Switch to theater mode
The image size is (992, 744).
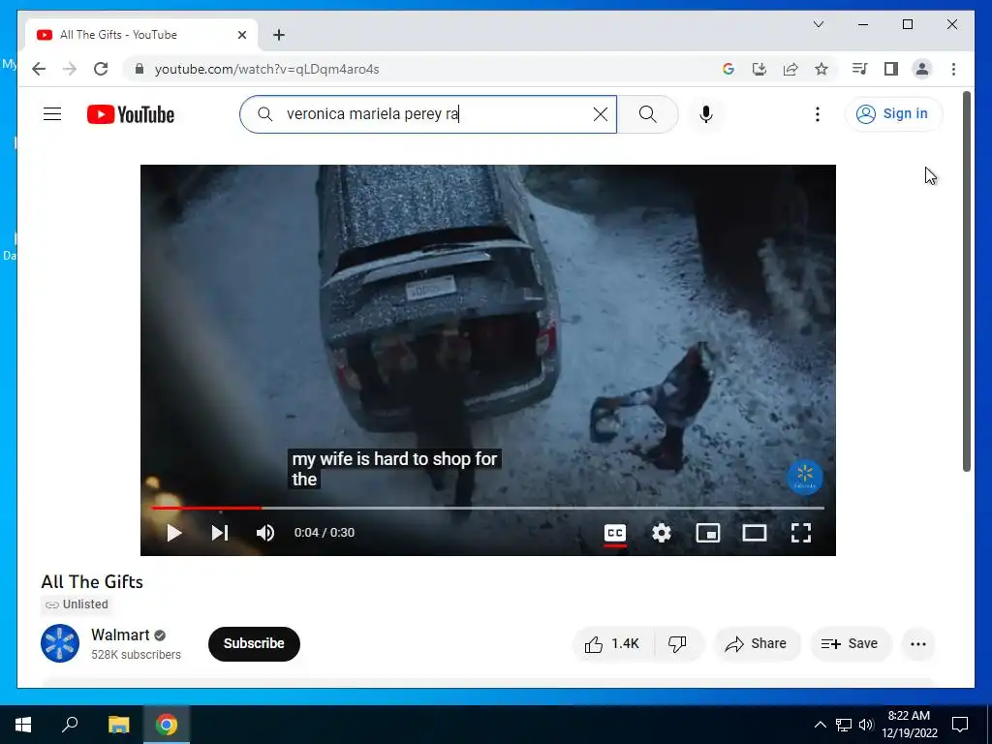pos(754,533)
